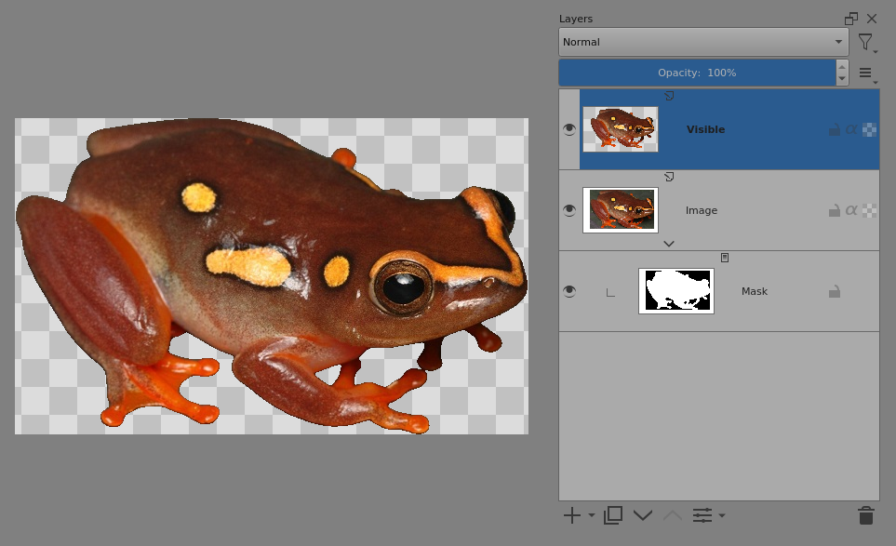Toggle alpha lock on the Image layer
The height and width of the screenshot is (546, 896).
tap(869, 211)
